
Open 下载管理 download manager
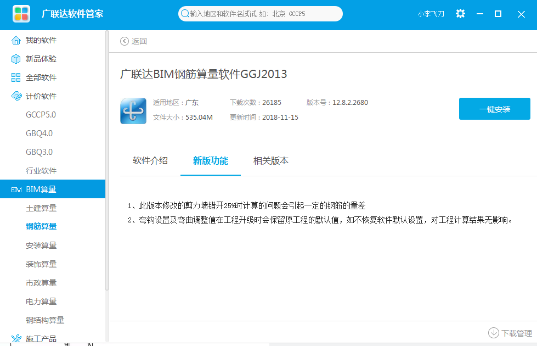tap(517, 333)
